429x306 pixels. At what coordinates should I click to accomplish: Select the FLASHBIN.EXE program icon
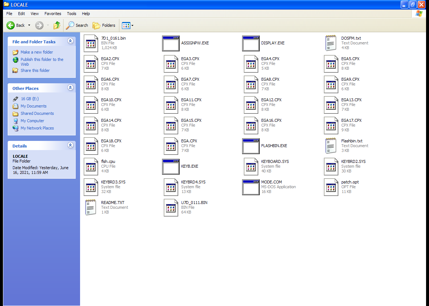(251, 146)
